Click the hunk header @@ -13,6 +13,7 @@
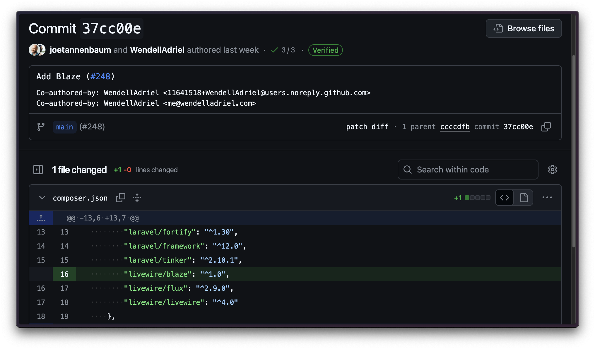The width and height of the screenshot is (595, 349). click(x=103, y=218)
